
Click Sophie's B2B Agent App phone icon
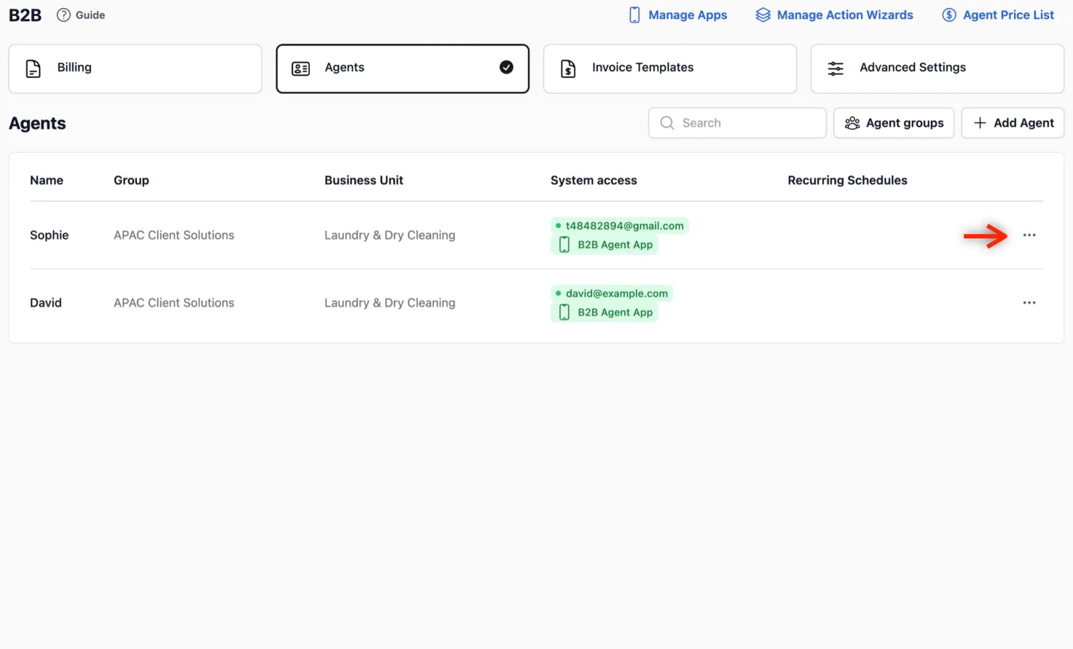tap(564, 245)
